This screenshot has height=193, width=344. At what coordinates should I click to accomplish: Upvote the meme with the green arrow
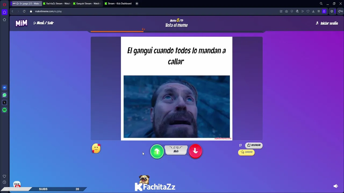pos(157,151)
